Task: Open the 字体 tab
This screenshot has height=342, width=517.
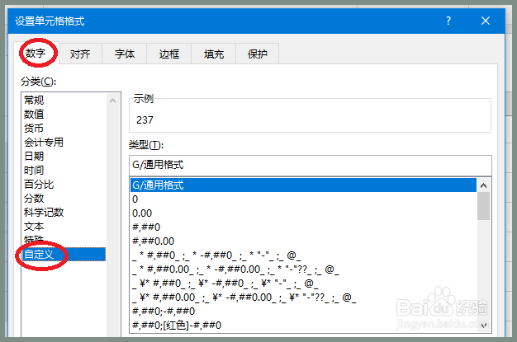Action: point(125,54)
